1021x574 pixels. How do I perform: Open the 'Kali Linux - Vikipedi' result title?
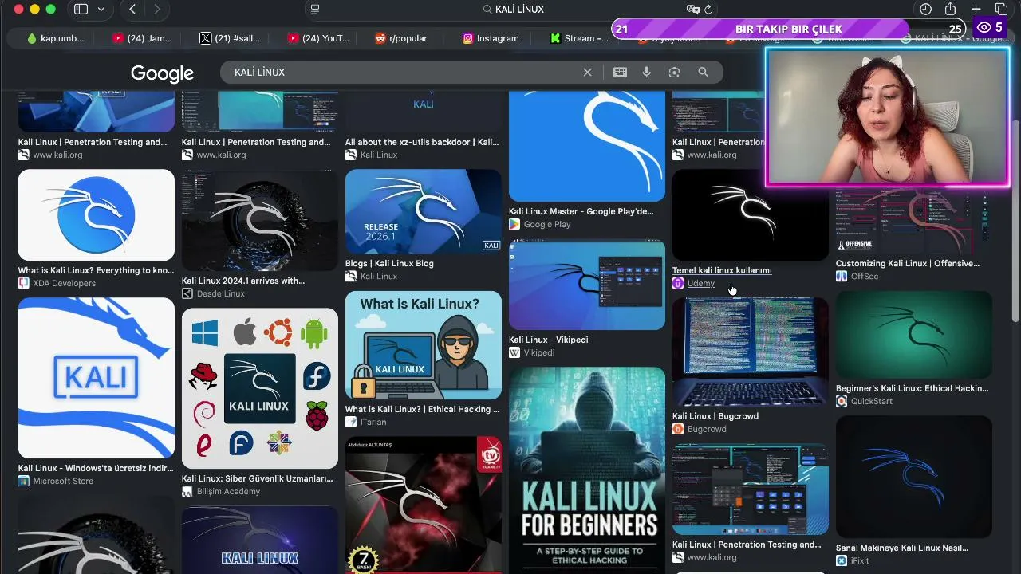pyautogui.click(x=549, y=340)
